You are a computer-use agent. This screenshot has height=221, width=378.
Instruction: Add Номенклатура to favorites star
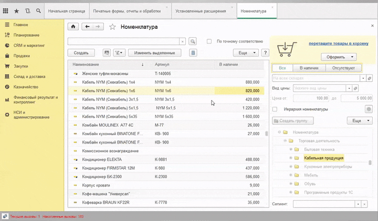112,27
